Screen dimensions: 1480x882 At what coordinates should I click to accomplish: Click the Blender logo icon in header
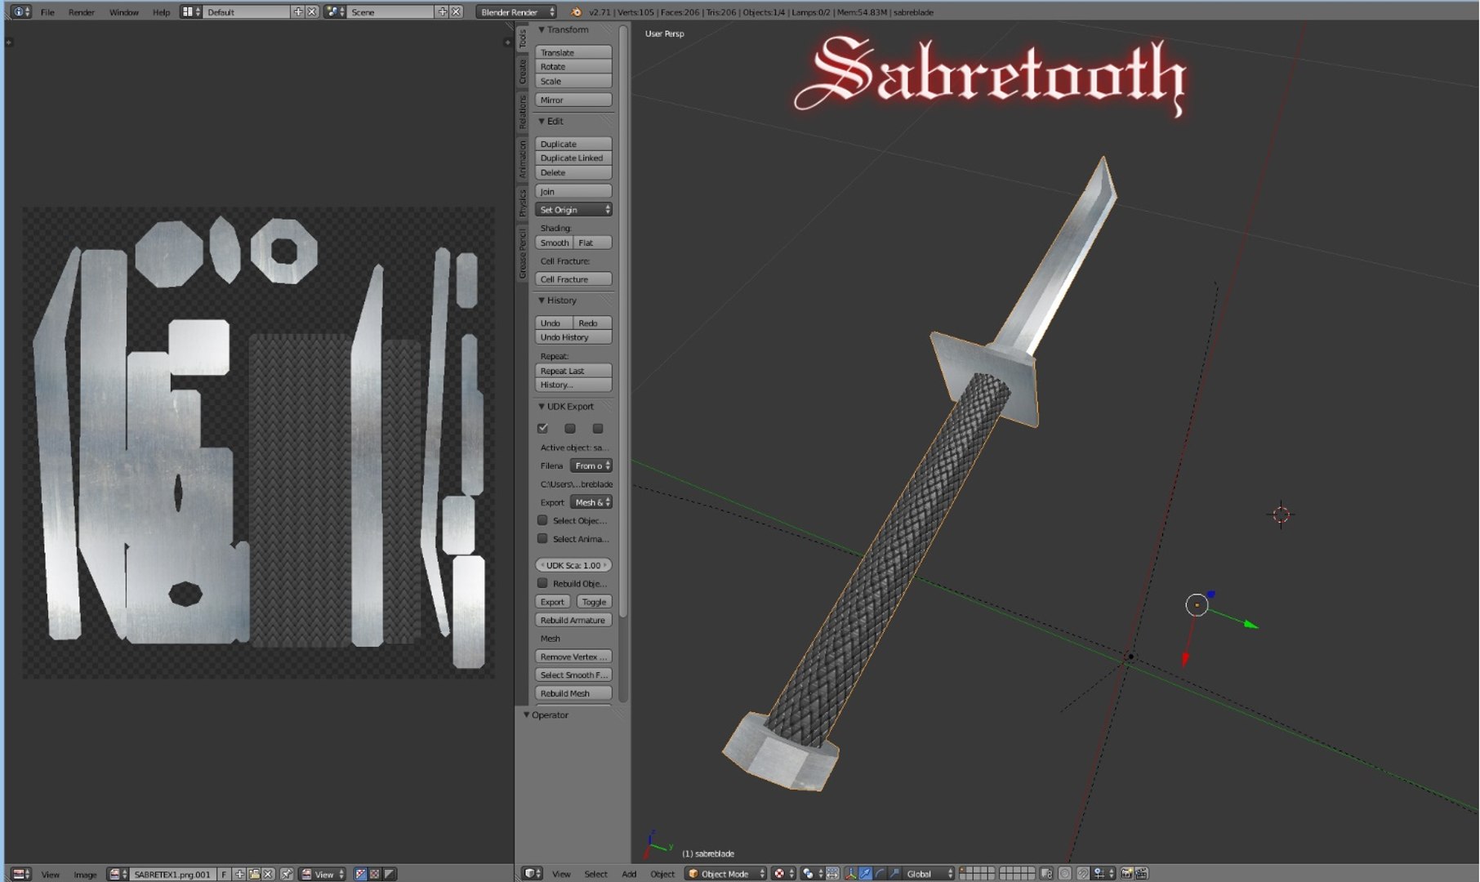[577, 11]
